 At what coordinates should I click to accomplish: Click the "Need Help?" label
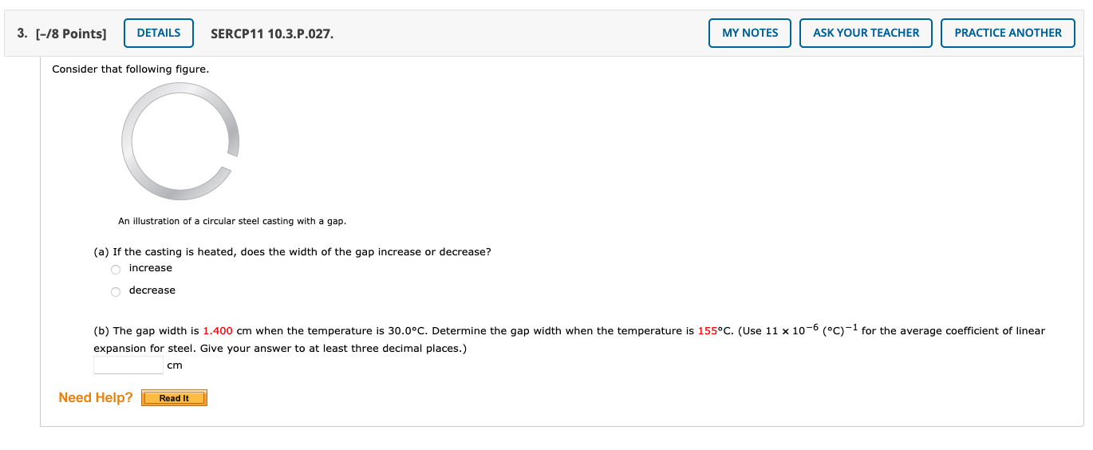pos(96,397)
